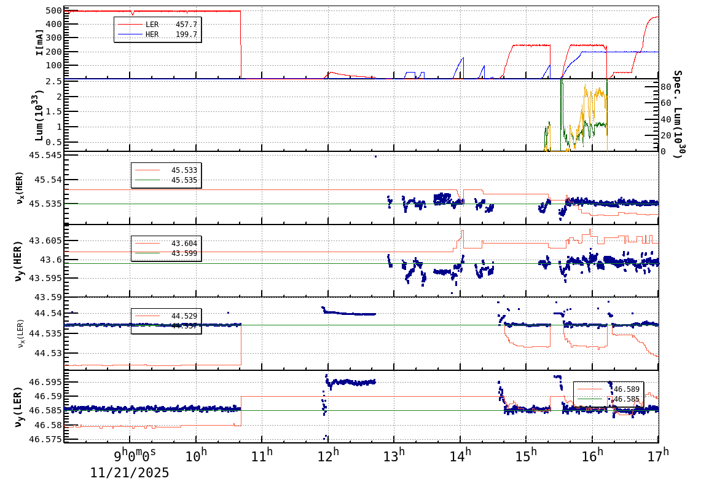The image size is (709, 481).
Task: Click the 40 tick on the specific luminosity axis
Action: 665,119
